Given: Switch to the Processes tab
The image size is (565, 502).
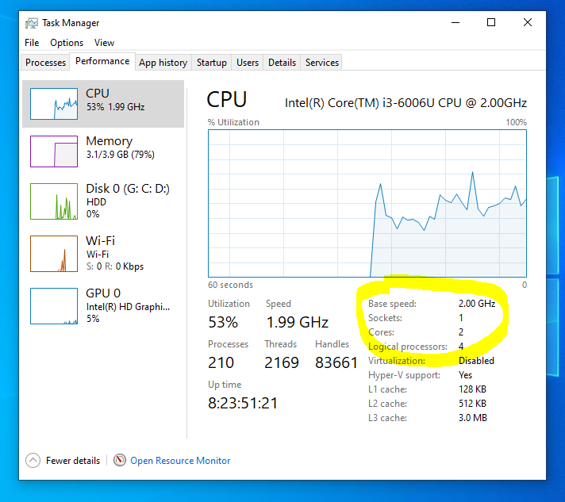Looking at the screenshot, I should coord(45,63).
